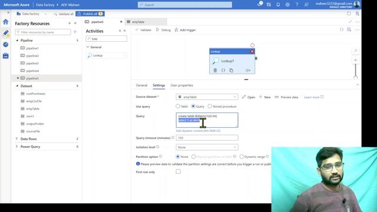Select the Table radio option
This screenshot has width=377, height=212.
pyautogui.click(x=177, y=106)
